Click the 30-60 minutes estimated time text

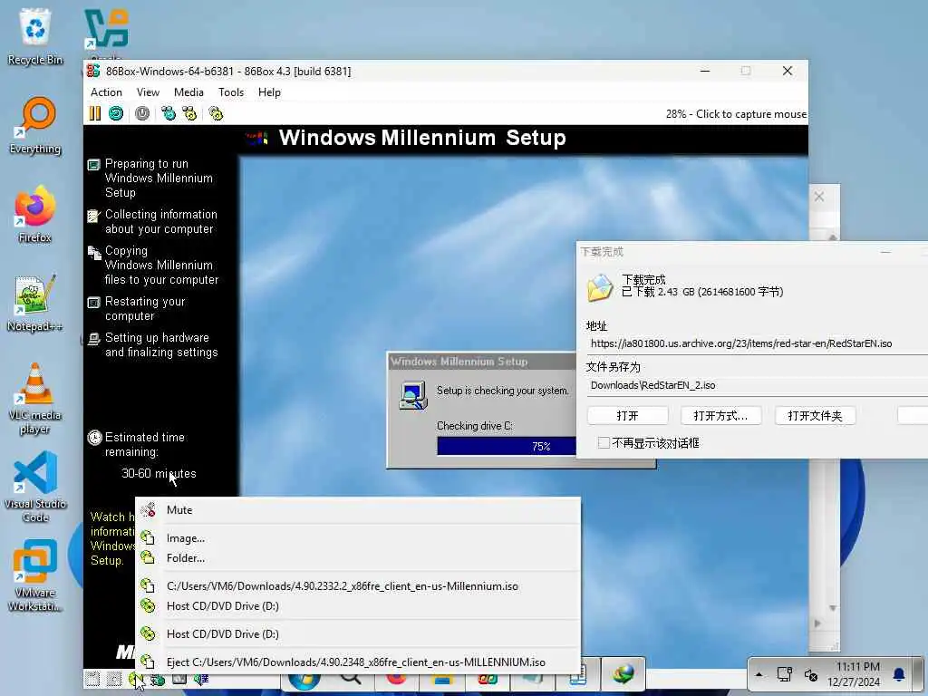click(159, 473)
